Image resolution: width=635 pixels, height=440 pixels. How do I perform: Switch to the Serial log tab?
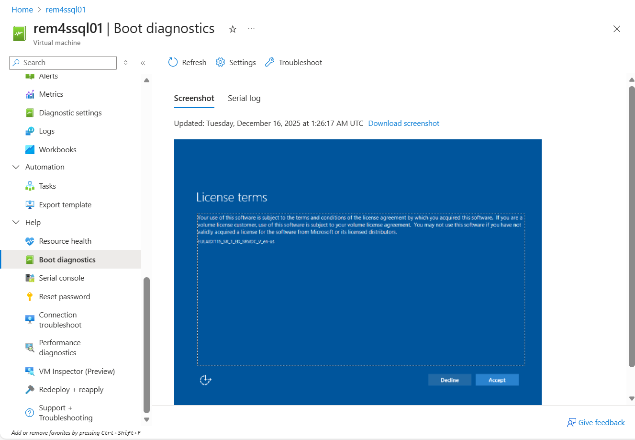(244, 98)
